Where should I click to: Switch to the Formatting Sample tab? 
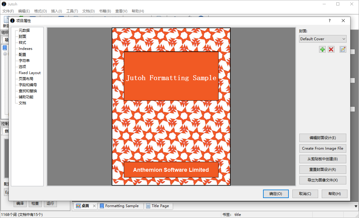tap(122, 206)
